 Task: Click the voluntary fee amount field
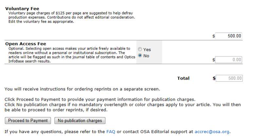(229, 36)
